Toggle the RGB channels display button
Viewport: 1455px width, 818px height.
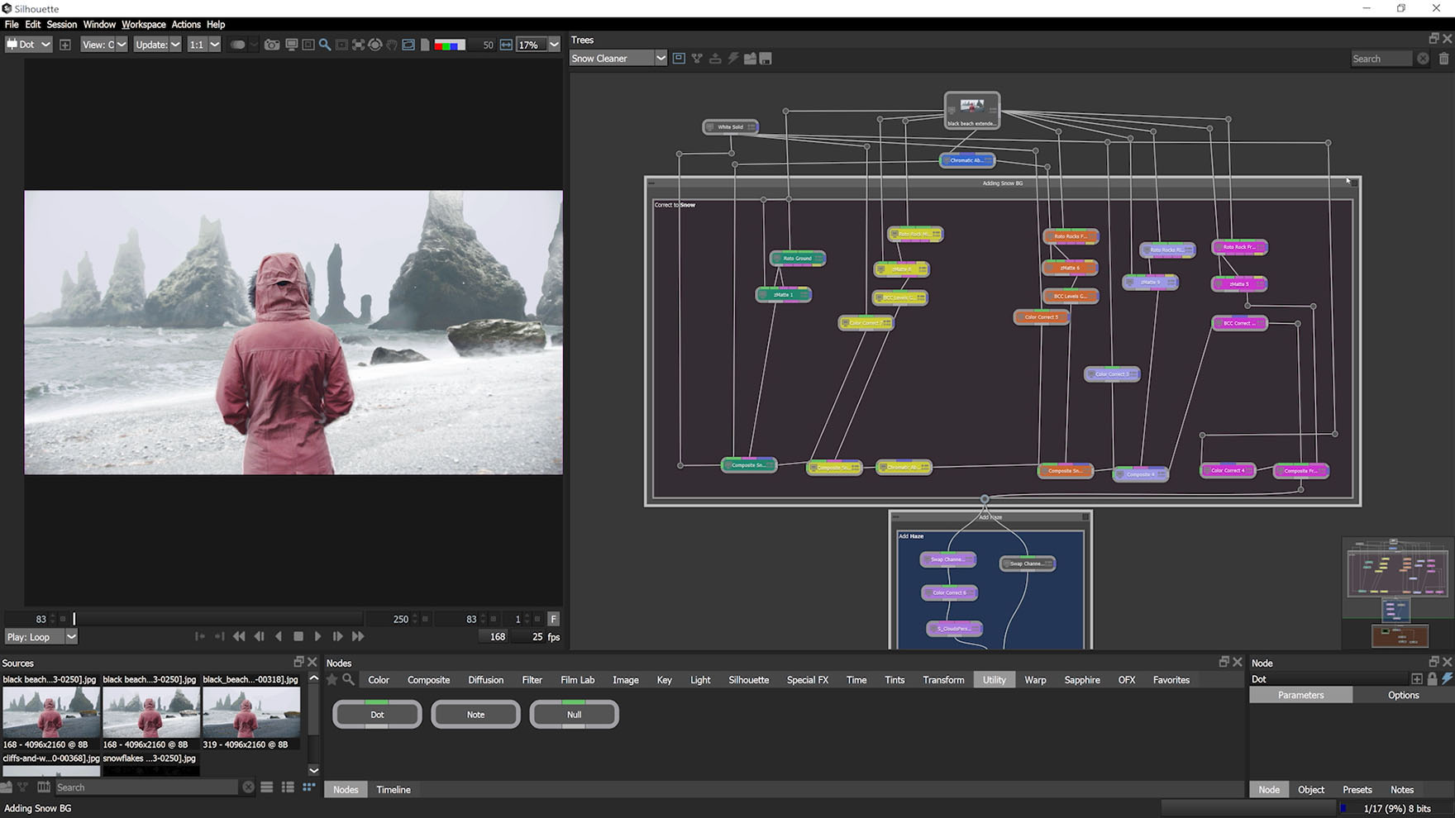[450, 45]
